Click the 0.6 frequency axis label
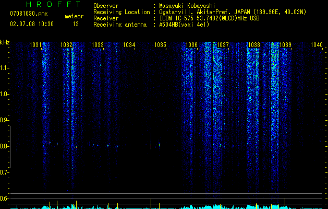Viewport: 328px width, 209px height. pos(4,199)
